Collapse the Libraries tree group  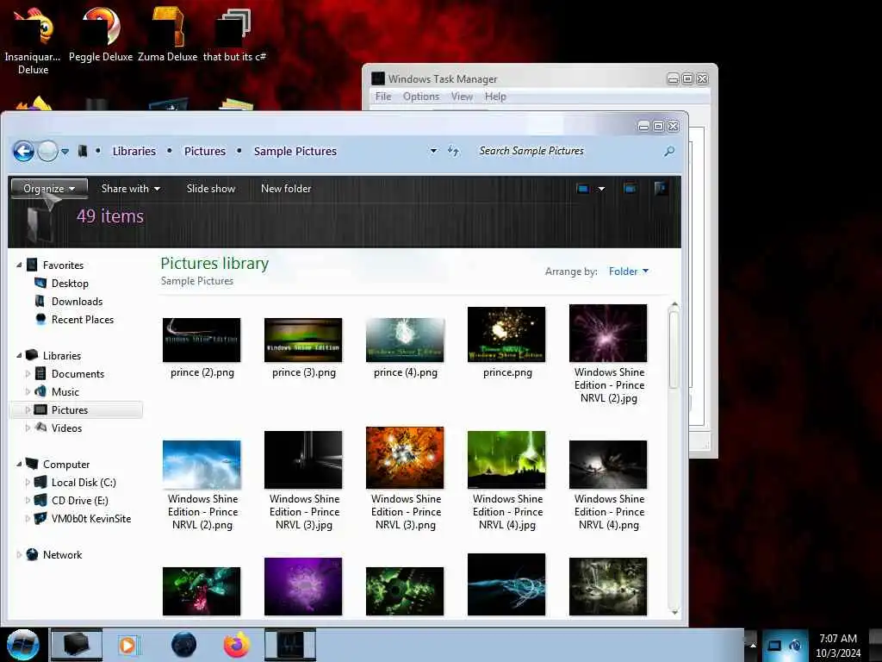click(x=19, y=355)
